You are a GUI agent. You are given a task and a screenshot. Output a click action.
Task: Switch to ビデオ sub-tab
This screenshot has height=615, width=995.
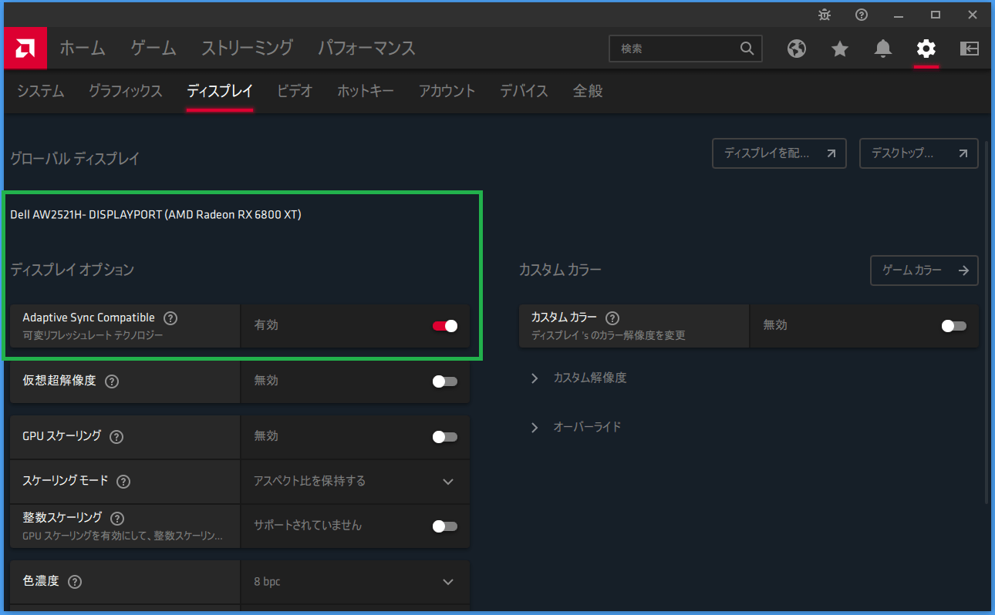pos(295,91)
